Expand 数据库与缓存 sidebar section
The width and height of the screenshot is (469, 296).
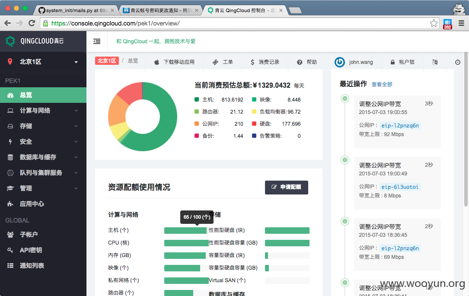[43, 157]
